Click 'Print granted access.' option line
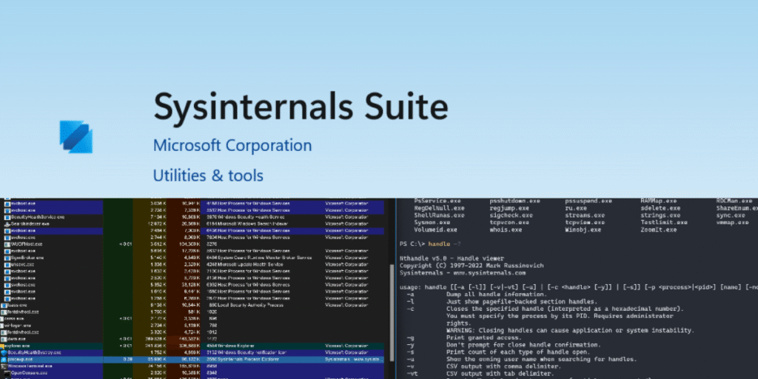 483,338
